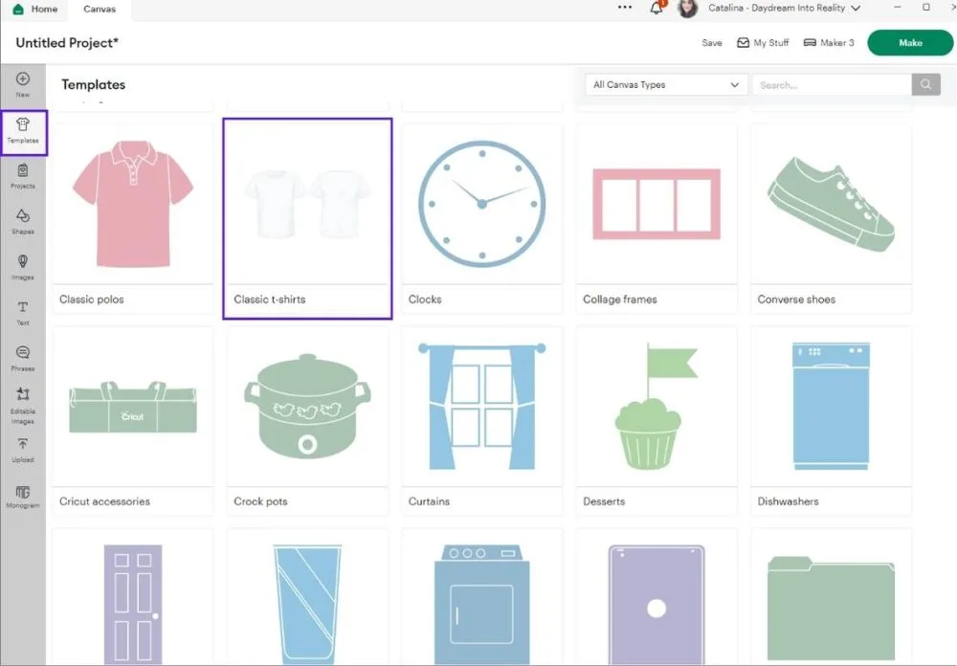The width and height of the screenshot is (957, 666).
Task: Click the New project icon in sidebar
Action: pyautogui.click(x=23, y=84)
